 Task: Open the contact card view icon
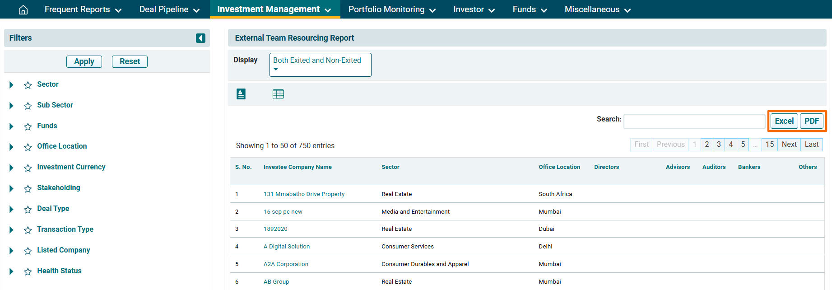pyautogui.click(x=241, y=94)
